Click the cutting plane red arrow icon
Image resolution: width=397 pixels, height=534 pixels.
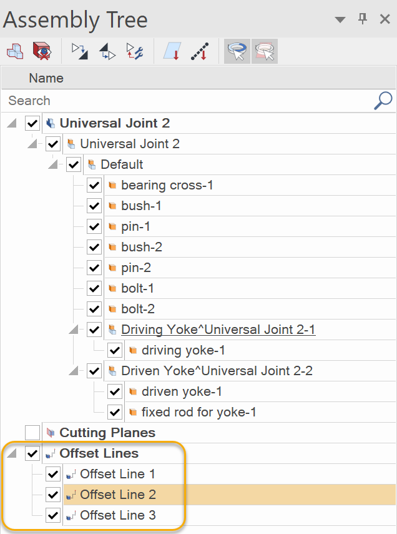pos(172,51)
